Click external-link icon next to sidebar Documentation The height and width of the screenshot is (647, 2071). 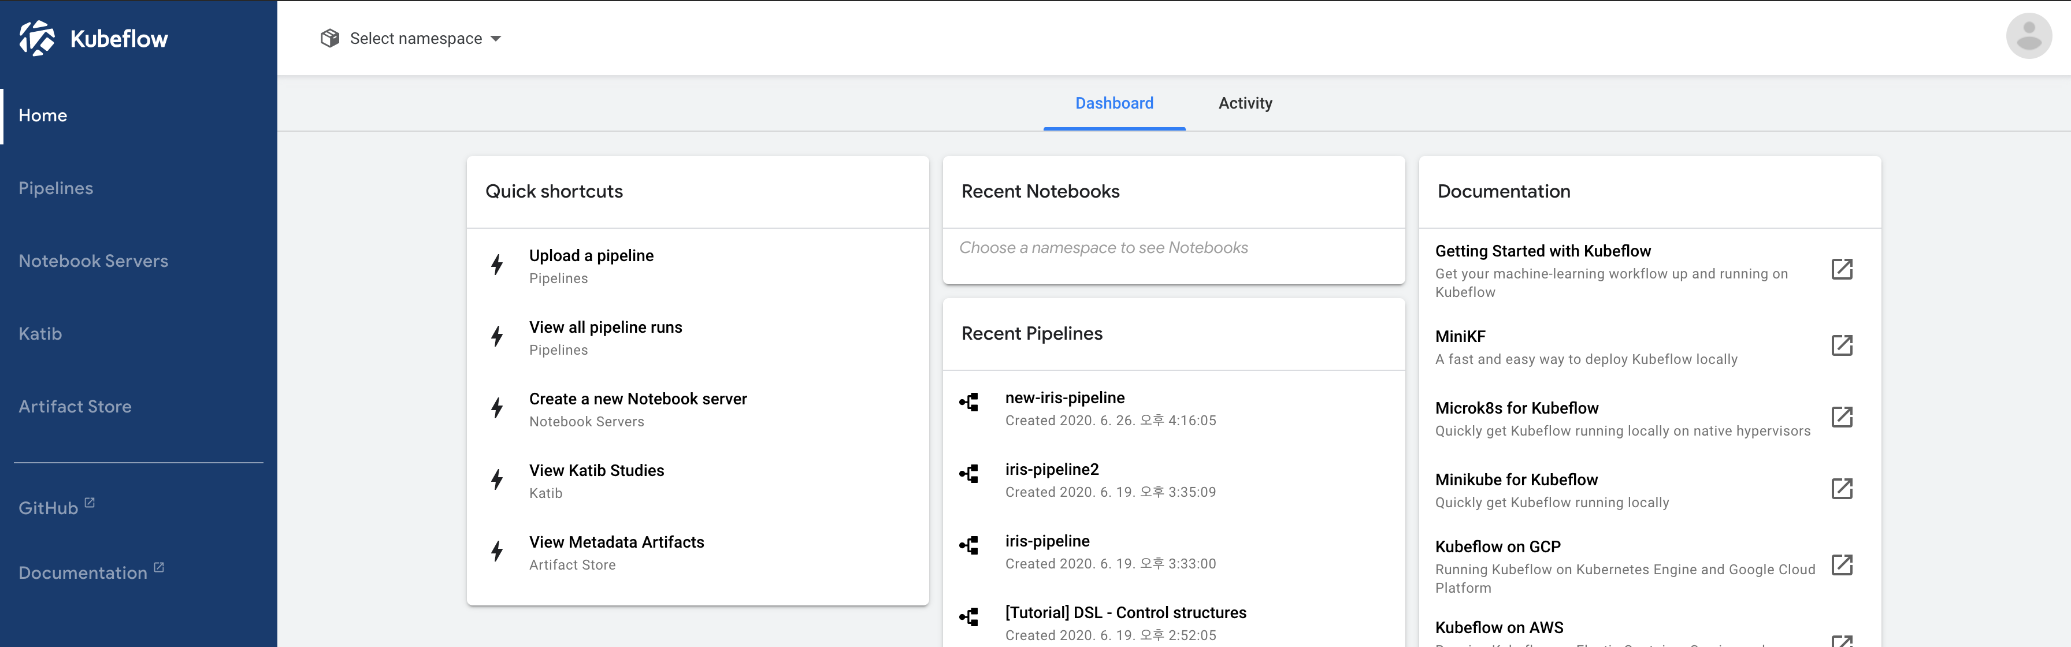pyautogui.click(x=159, y=567)
